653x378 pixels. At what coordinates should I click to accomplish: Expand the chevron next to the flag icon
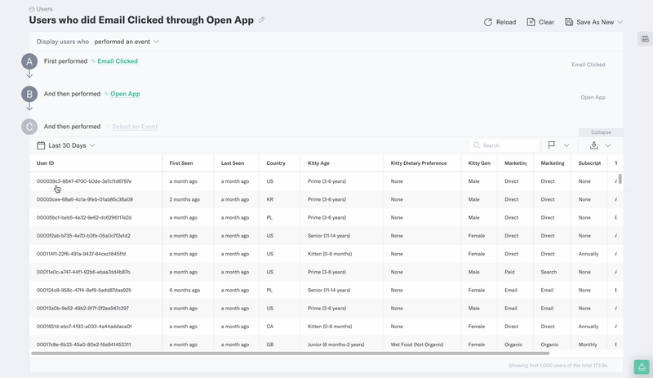(x=566, y=145)
